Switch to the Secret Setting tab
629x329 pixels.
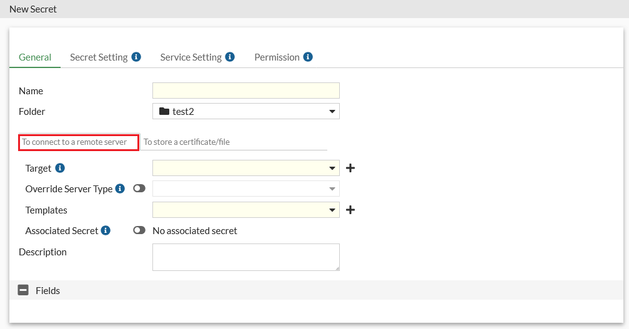[x=99, y=57]
